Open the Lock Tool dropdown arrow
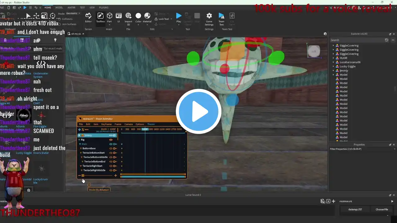The image size is (397, 223). (171, 19)
